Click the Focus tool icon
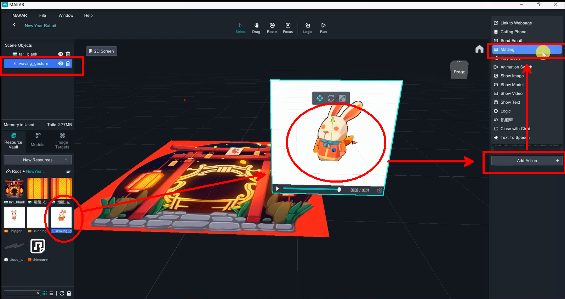The height and width of the screenshot is (299, 565). click(288, 28)
